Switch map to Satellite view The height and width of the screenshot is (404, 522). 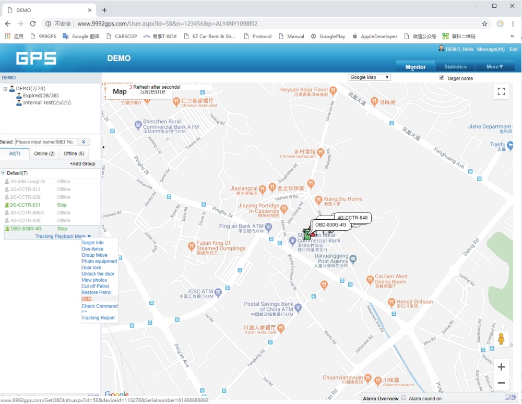[x=152, y=91]
